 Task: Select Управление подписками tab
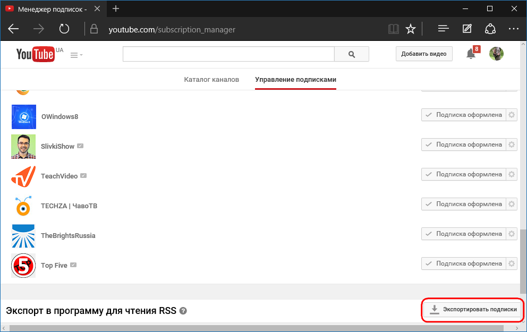click(295, 80)
